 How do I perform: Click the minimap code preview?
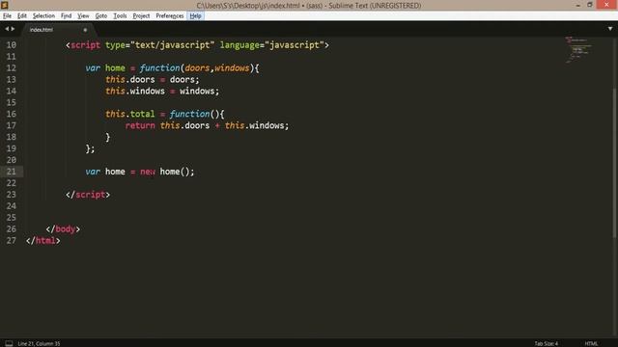coord(578,49)
